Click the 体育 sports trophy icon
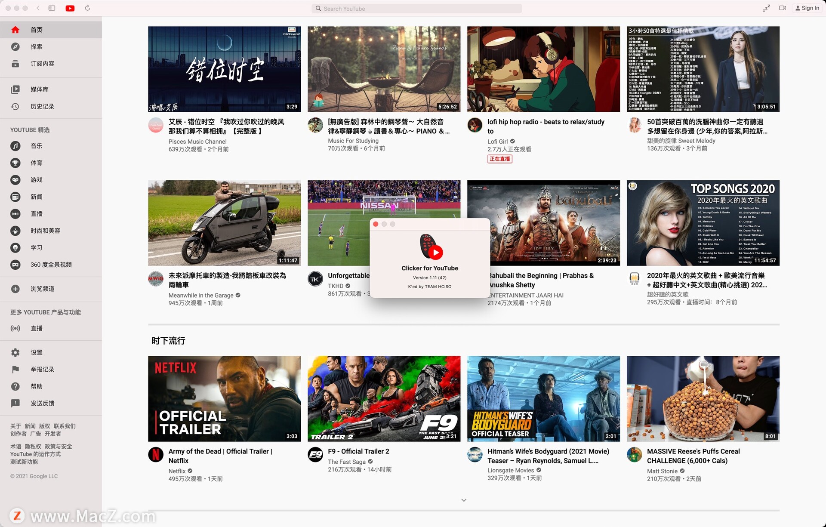This screenshot has height=527, width=826. 15,163
